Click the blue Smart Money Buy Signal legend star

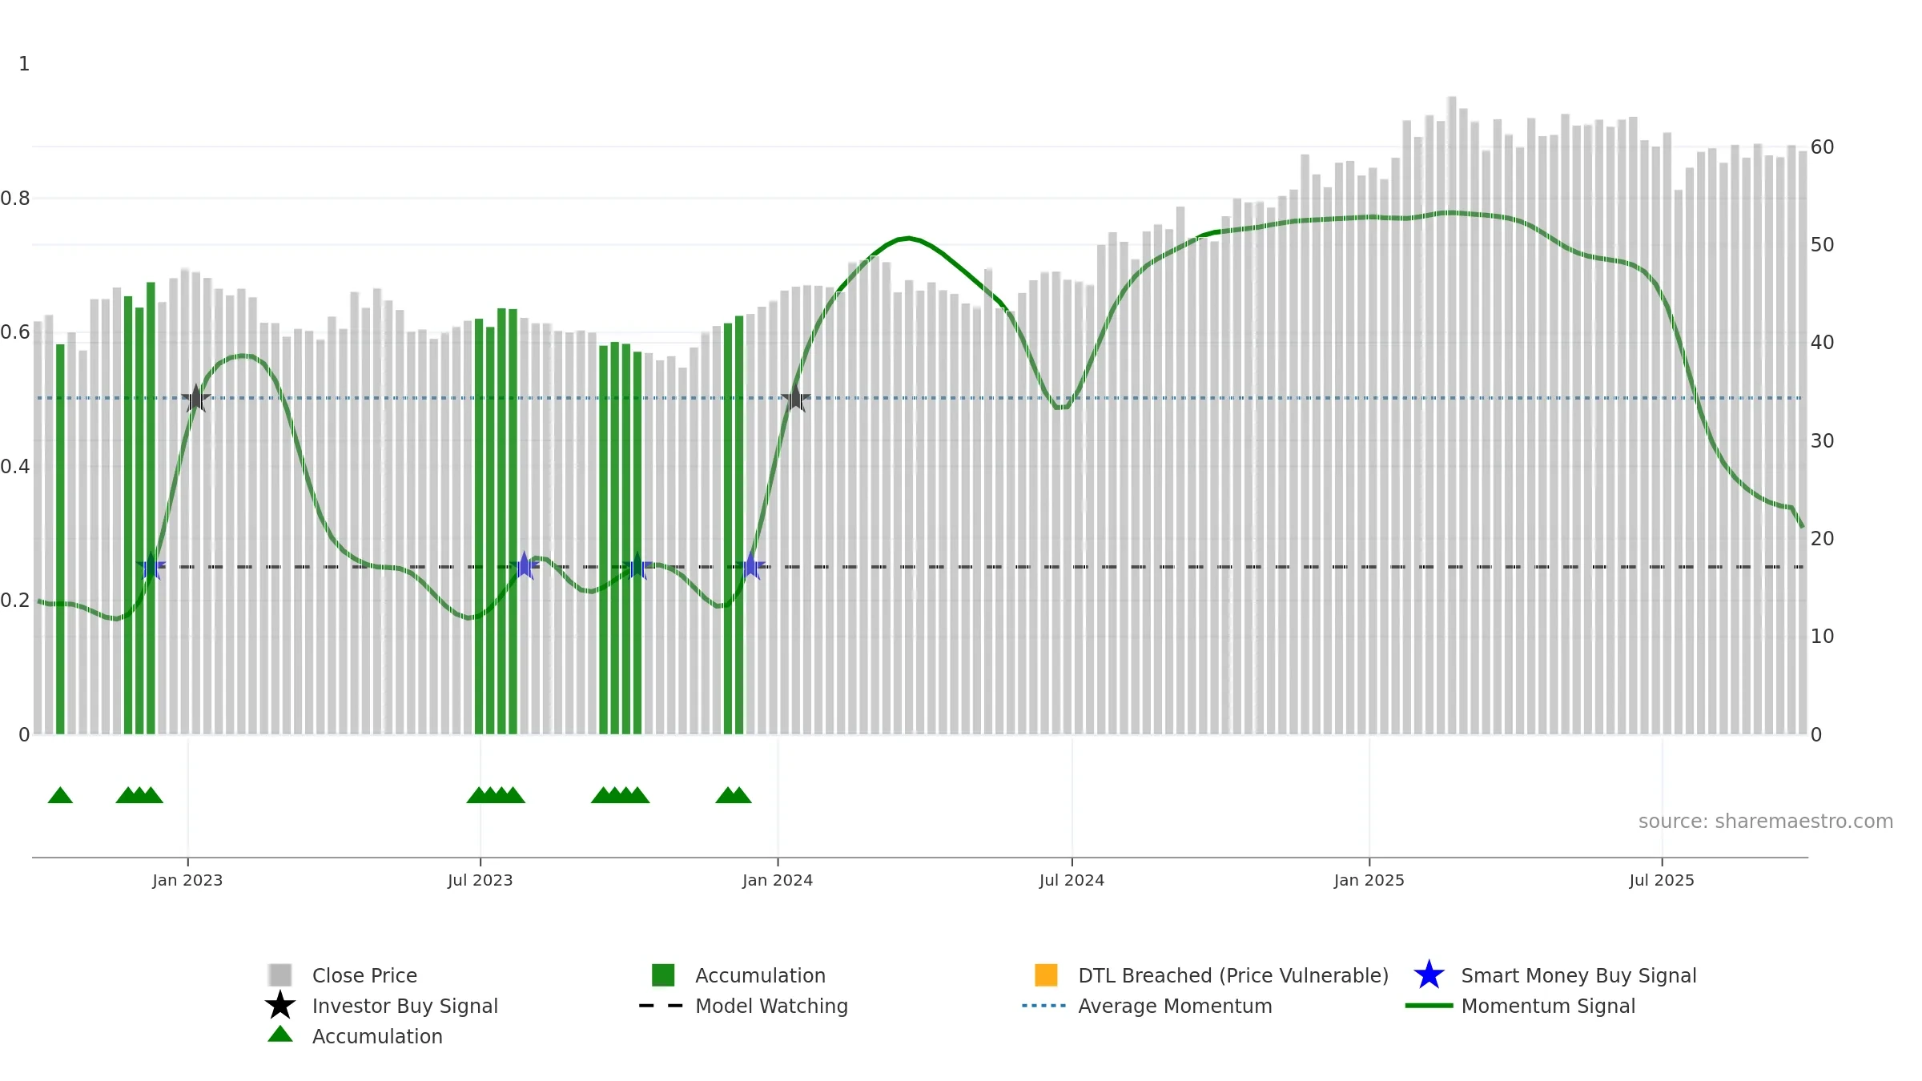(x=1429, y=975)
